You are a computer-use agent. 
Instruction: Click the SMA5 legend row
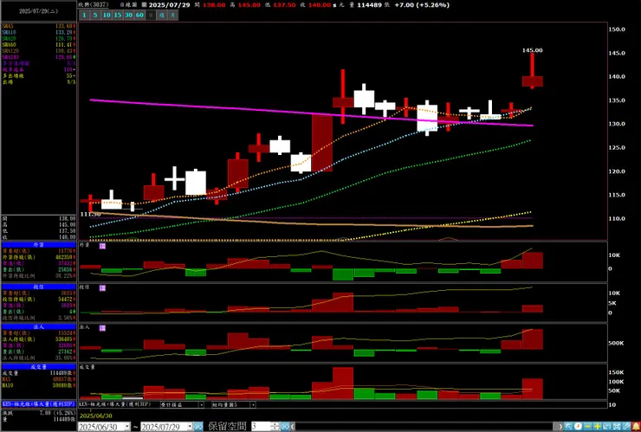(x=38, y=26)
